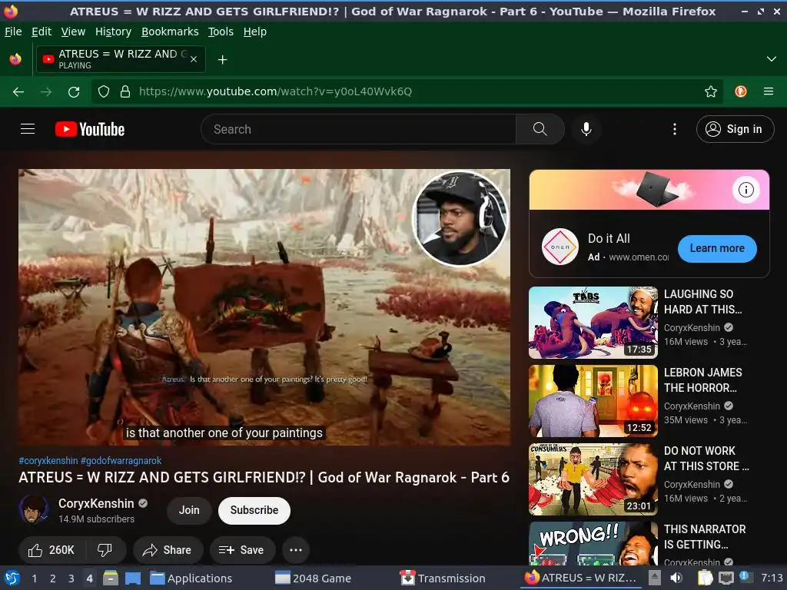This screenshot has height=590, width=787.
Task: Open the File menu
Action: 13,31
